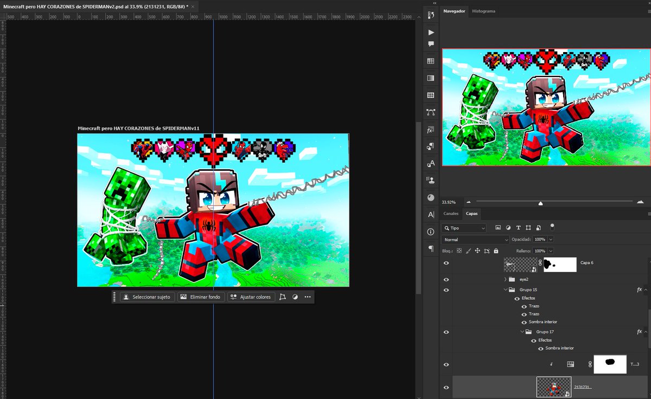The width and height of the screenshot is (651, 399).
Task: Open the Character panel A icon
Action: pyautogui.click(x=431, y=215)
